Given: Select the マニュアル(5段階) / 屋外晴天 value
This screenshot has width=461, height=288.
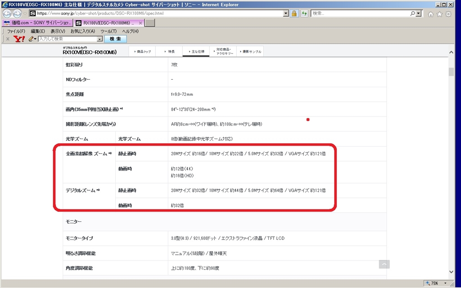Looking at the screenshot, I should pyautogui.click(x=199, y=253).
